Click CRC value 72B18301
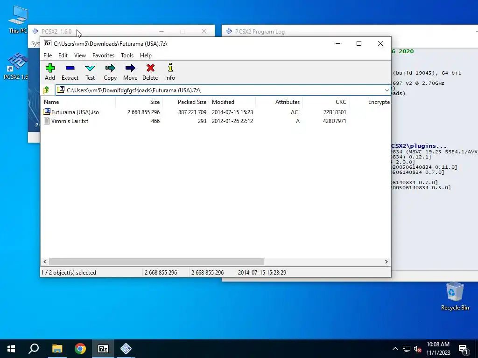The height and width of the screenshot is (358, 478). click(x=335, y=112)
